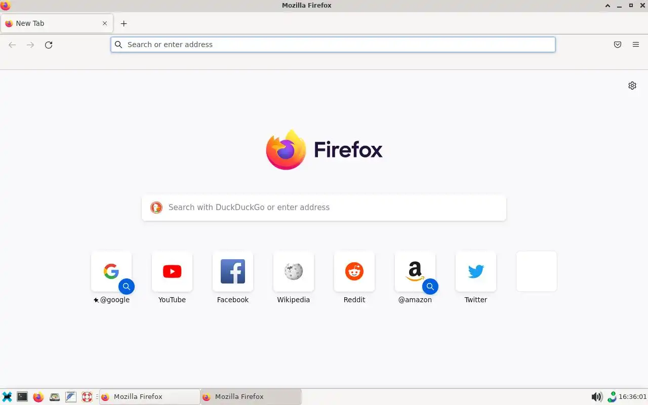Open the Twitter shortcut tile
Screen dimensions: 648x405
coord(476,271)
